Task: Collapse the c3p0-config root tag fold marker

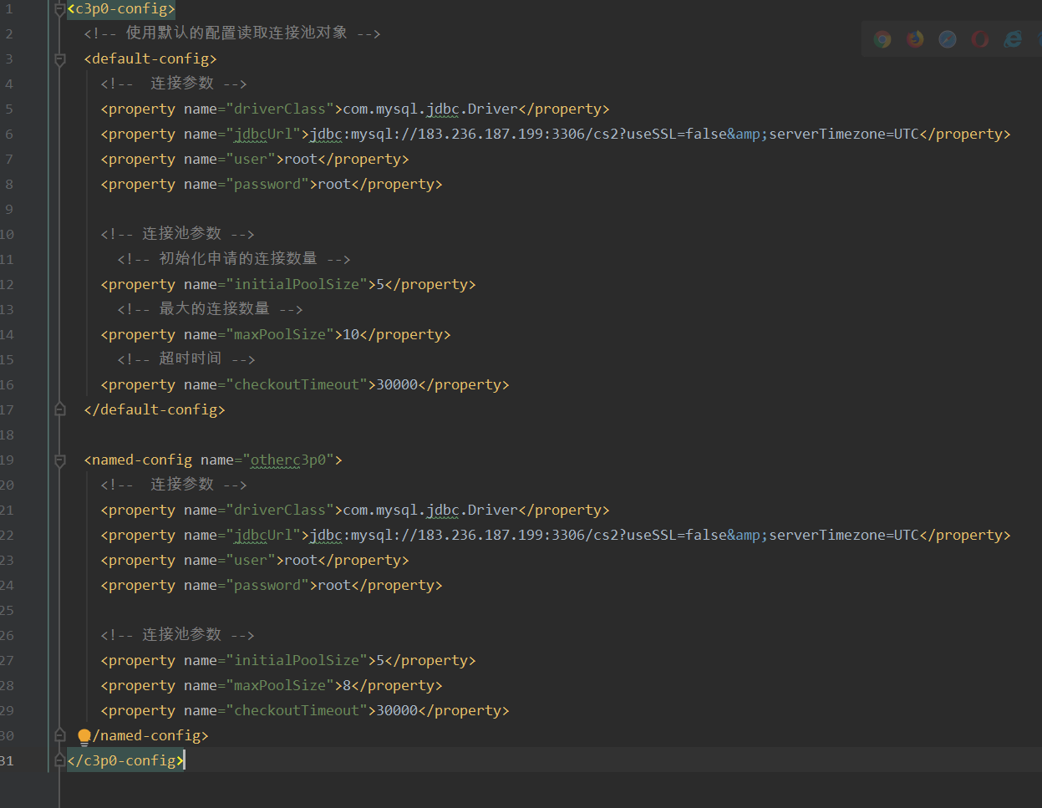Action: click(x=59, y=10)
